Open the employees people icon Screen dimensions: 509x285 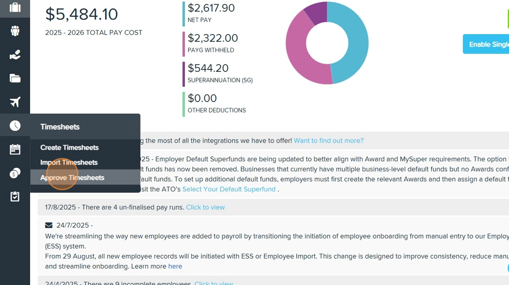tap(15, 31)
